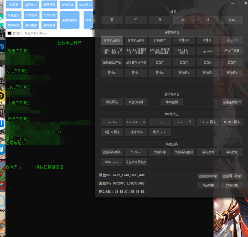Select the 修改网卡 blue button
This screenshot has height=237, width=248.
(85, 5)
